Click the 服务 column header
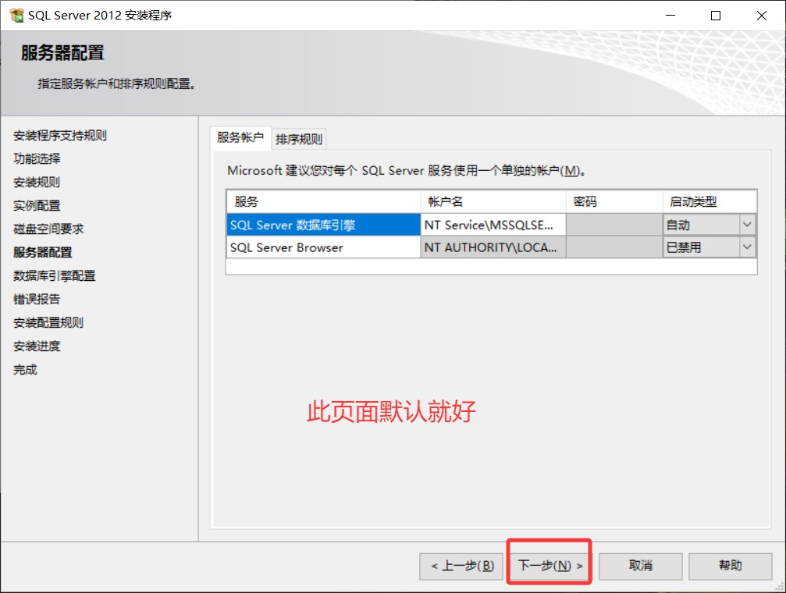This screenshot has height=593, width=786. click(x=323, y=201)
